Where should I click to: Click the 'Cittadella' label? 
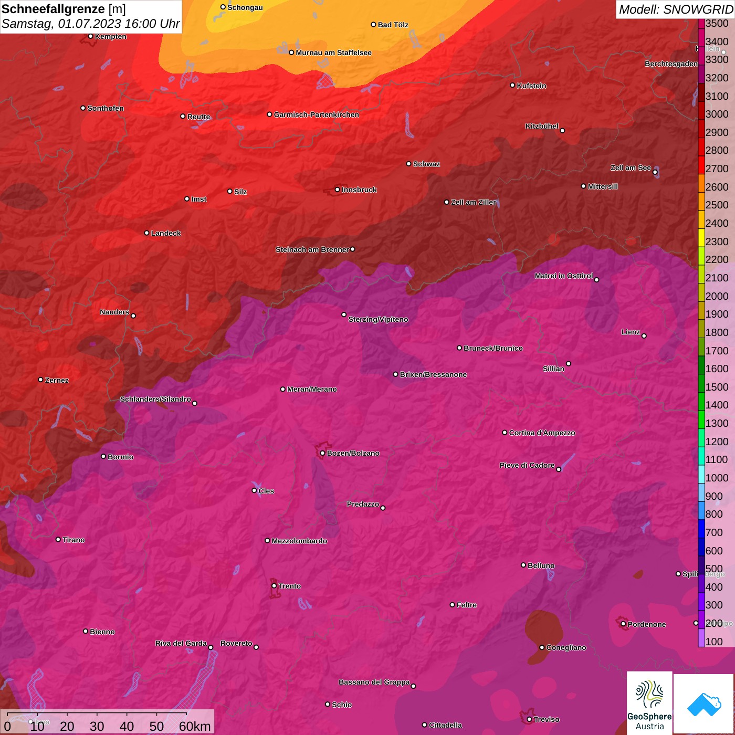click(445, 725)
